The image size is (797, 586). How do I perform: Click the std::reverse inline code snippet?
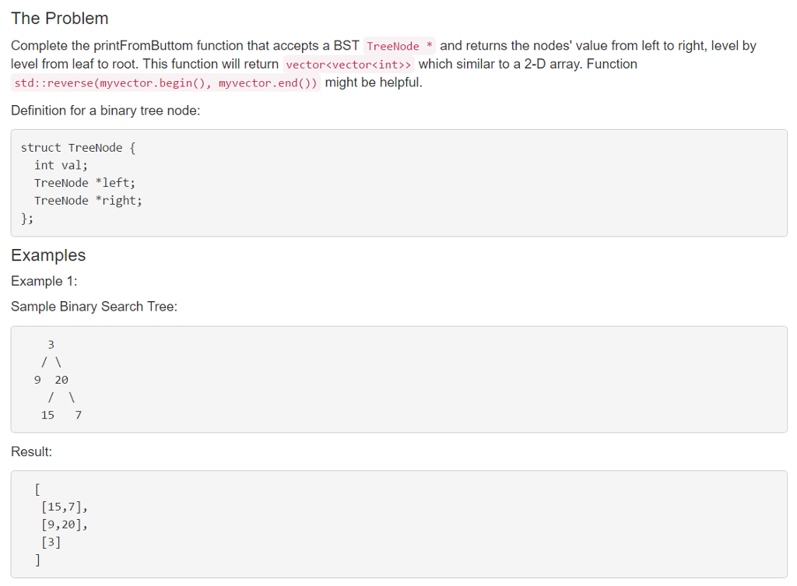[166, 82]
